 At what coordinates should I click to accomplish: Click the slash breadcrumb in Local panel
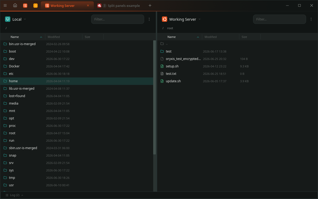click(x=6, y=28)
